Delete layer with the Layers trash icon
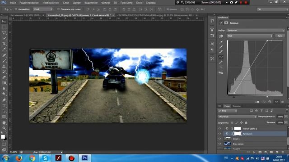The width and height of the screenshot is (289, 162). [283, 152]
